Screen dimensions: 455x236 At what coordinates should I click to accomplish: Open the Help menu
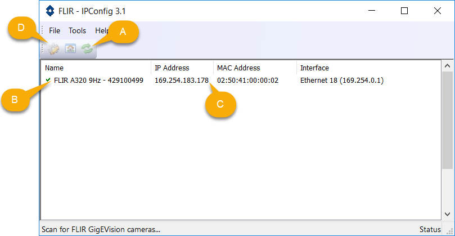(101, 30)
